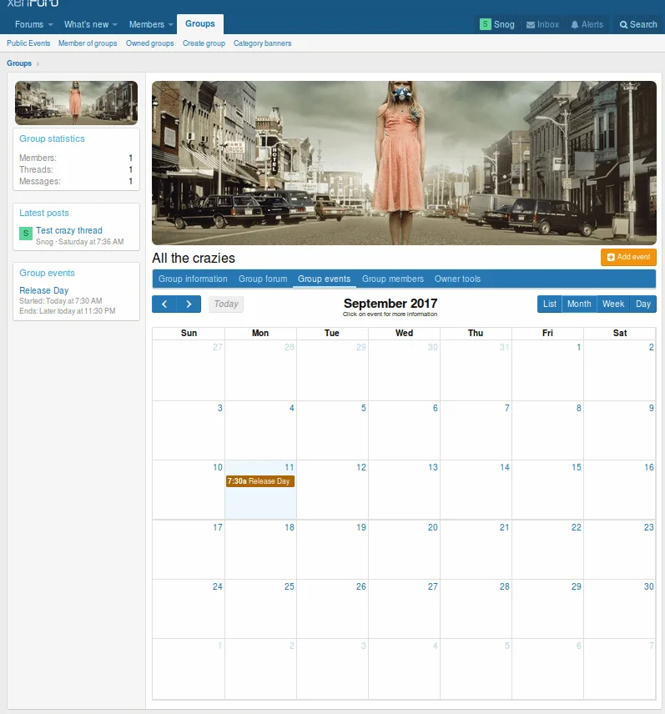Viewport: 665px width, 714px height.
Task: Open the Create group link
Action: tap(204, 43)
